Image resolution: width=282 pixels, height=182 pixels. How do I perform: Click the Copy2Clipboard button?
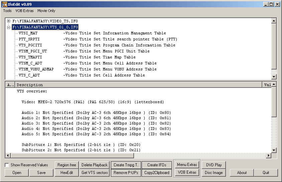[157, 173]
